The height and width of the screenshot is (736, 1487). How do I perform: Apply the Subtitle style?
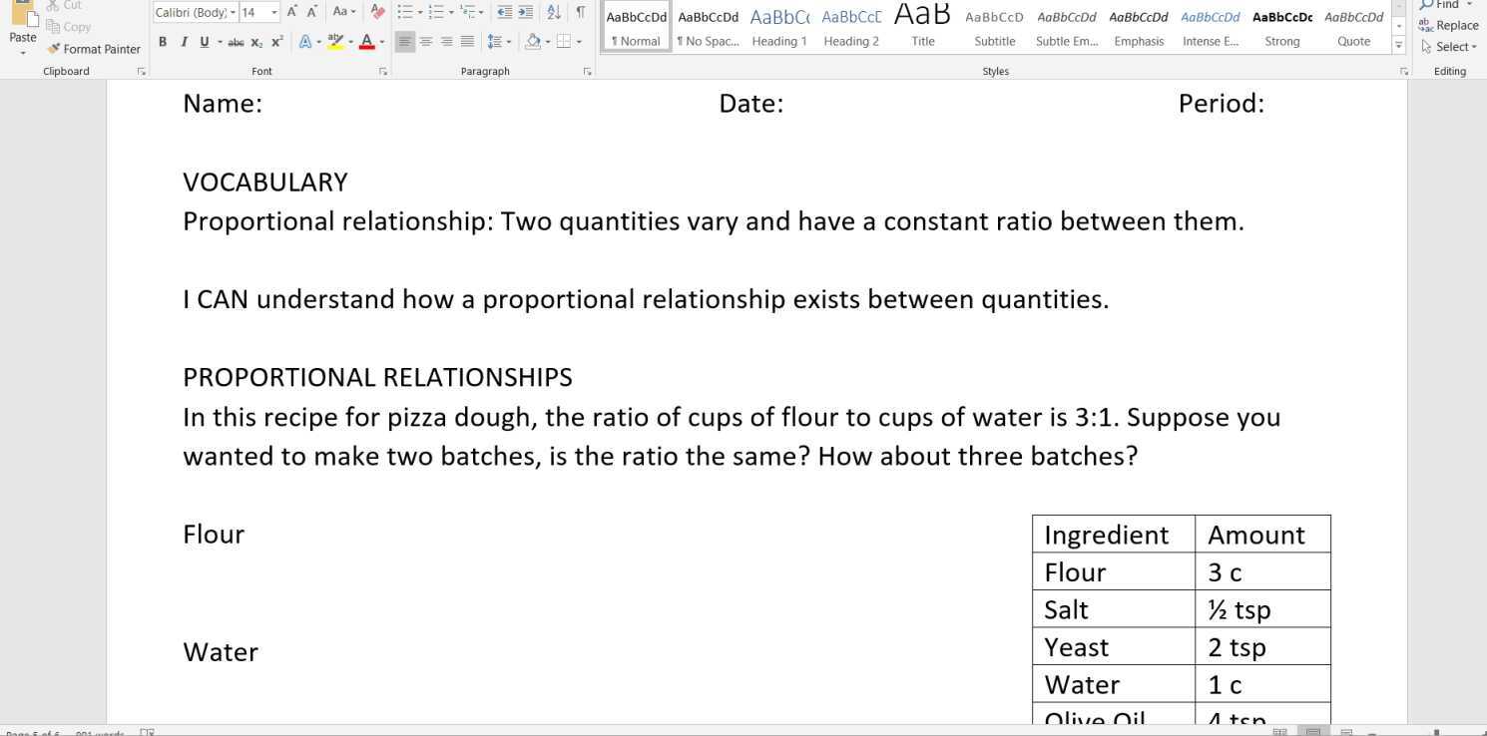pyautogui.click(x=994, y=25)
